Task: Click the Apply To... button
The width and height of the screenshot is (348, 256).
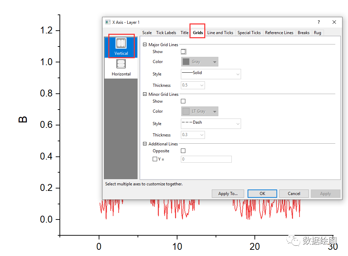Action: [228, 194]
